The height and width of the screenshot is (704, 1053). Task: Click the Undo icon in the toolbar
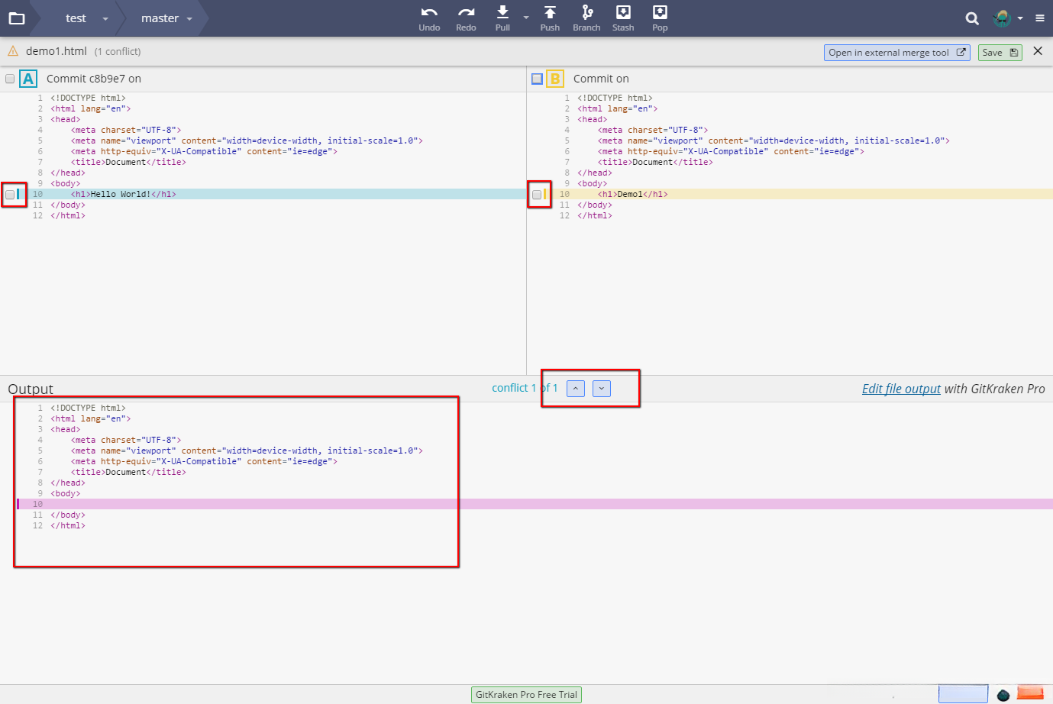point(429,14)
